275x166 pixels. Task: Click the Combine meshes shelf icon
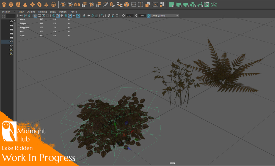(63, 4)
